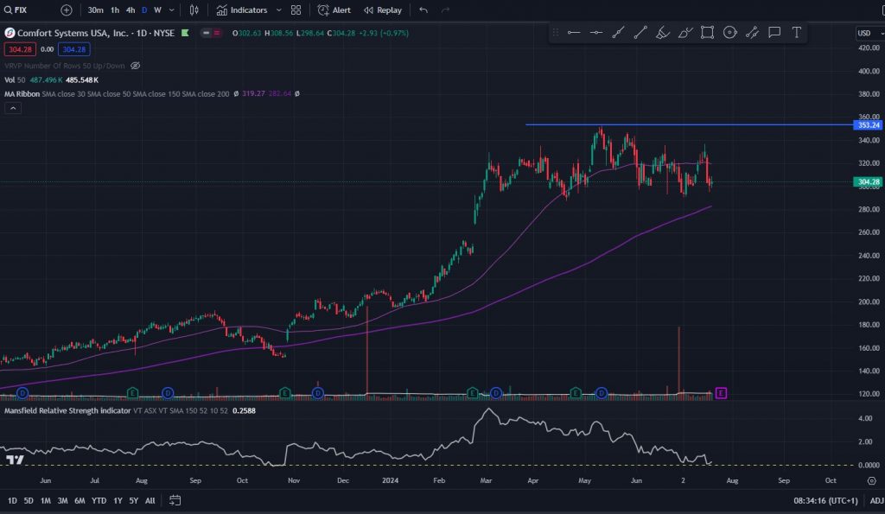Switch to the 4h timeframe
This screenshot has width=885, height=514.
pyautogui.click(x=131, y=10)
